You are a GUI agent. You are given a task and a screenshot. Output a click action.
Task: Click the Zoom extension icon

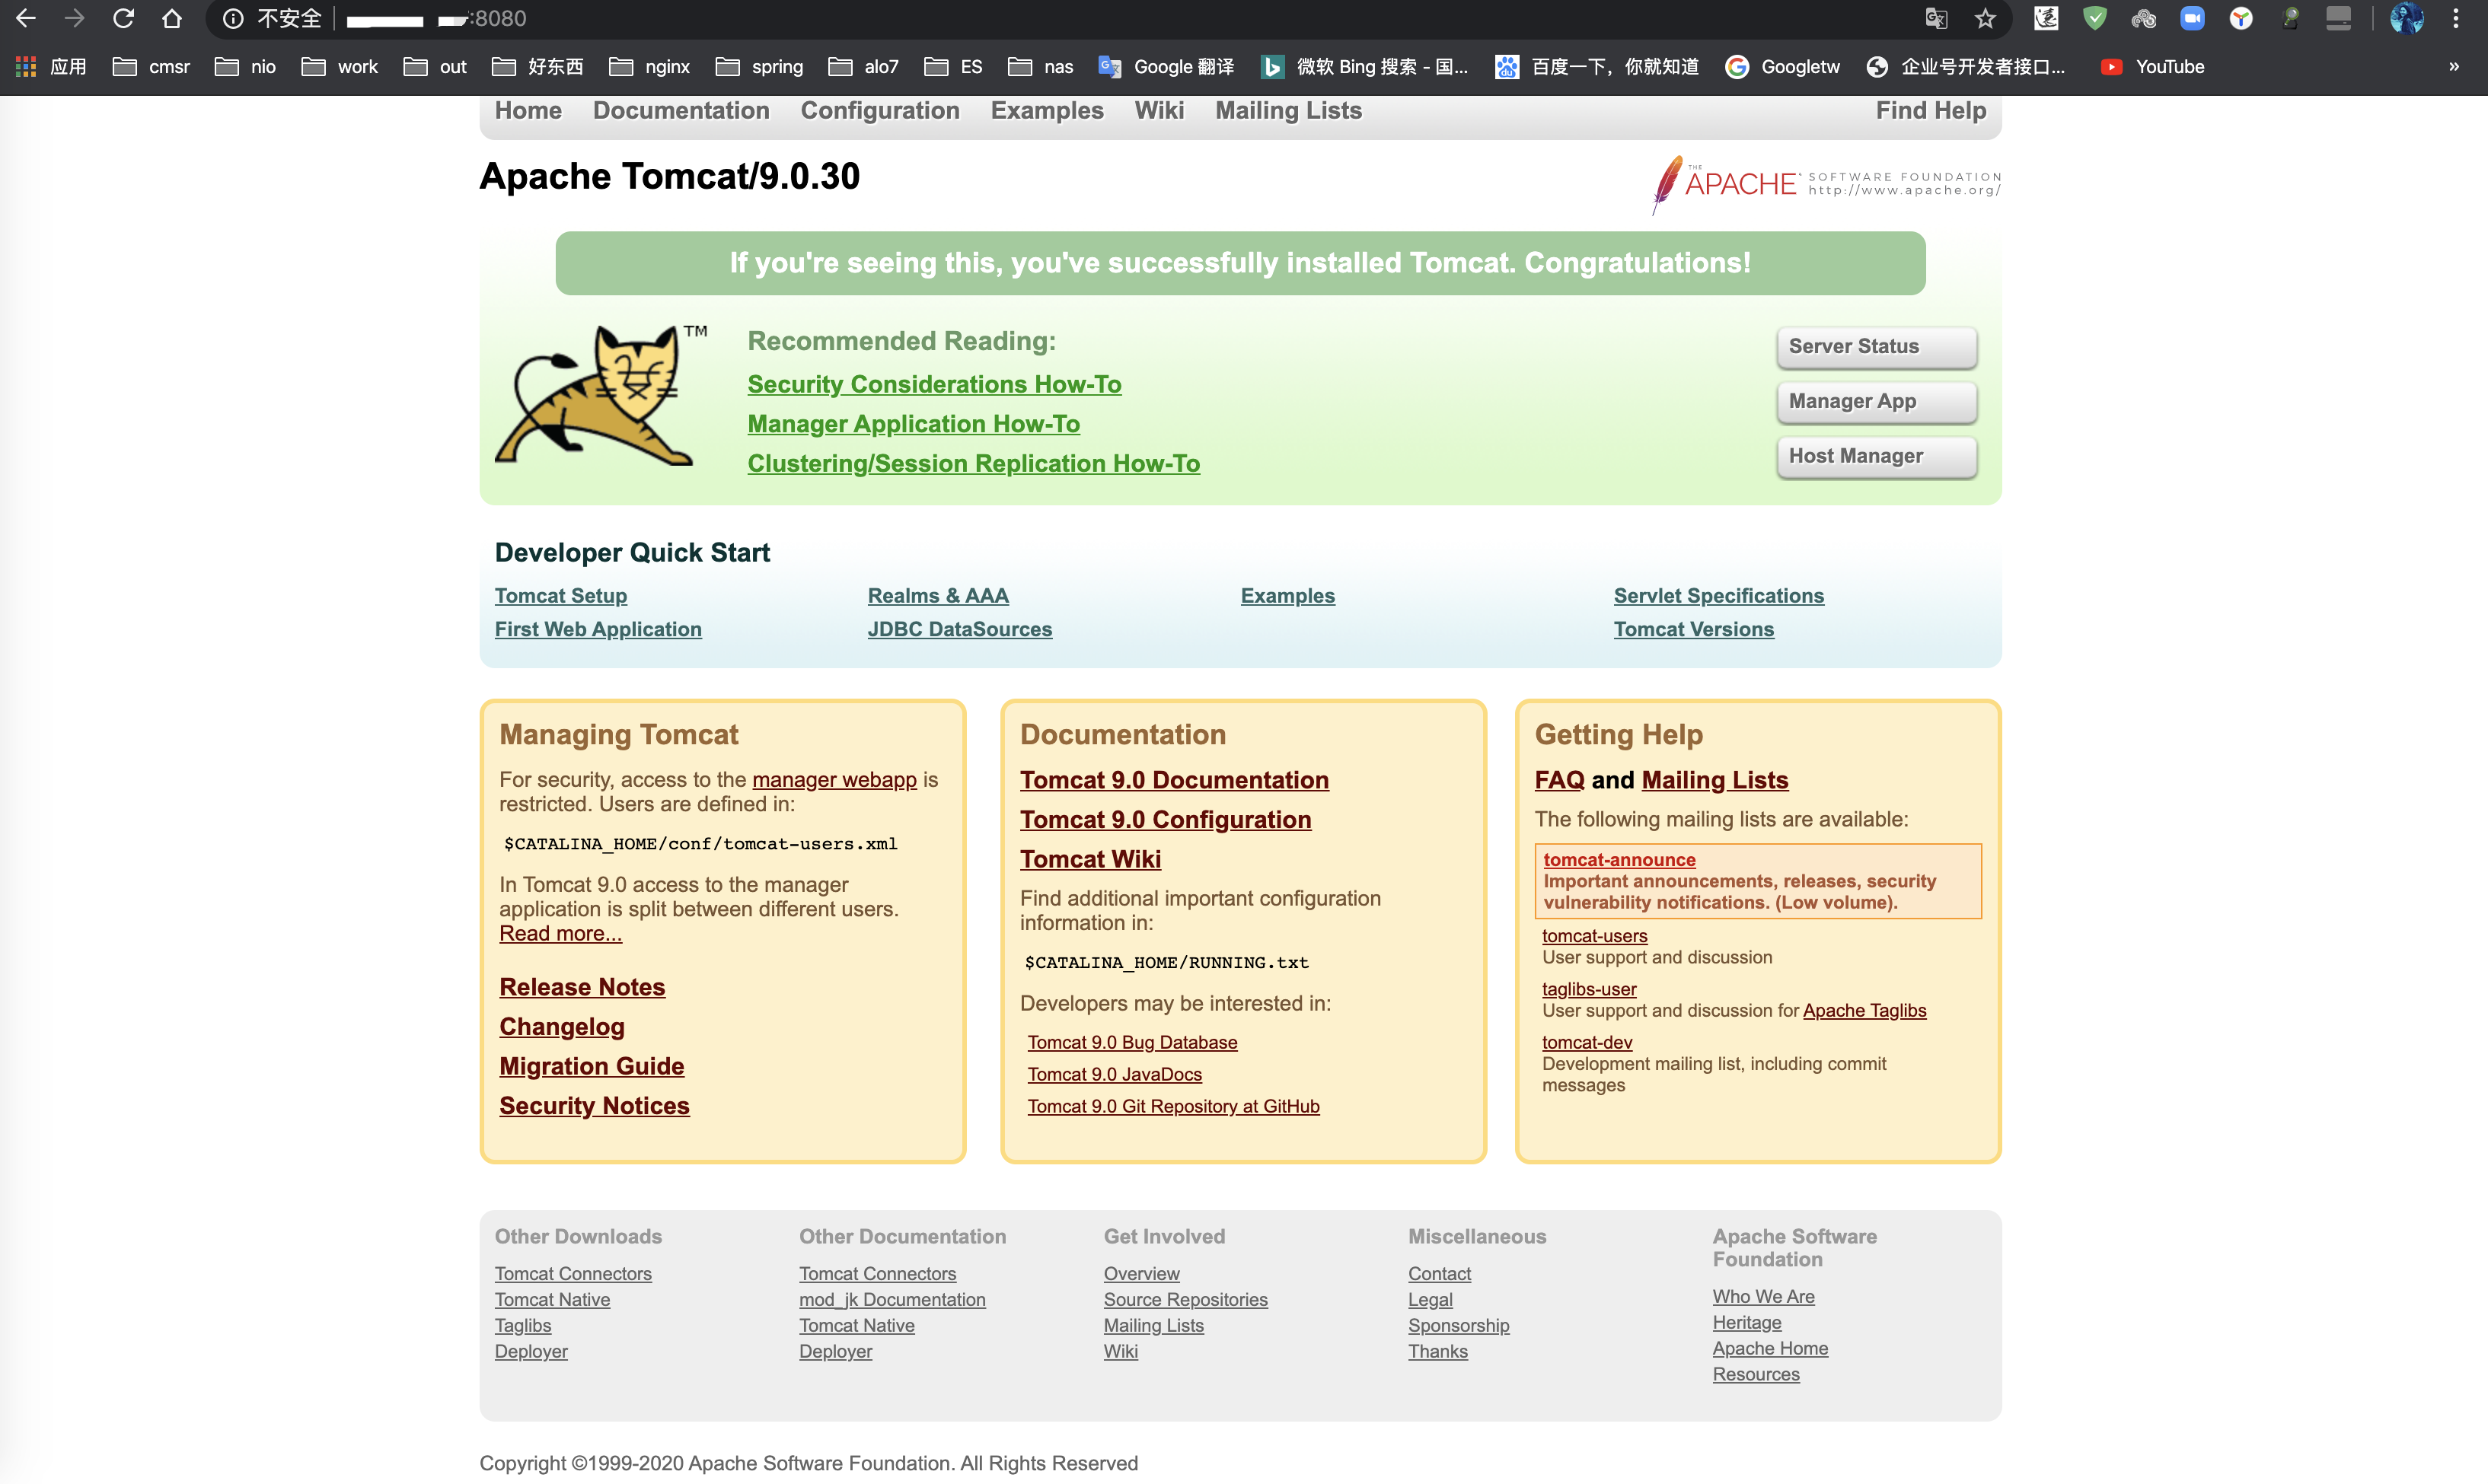pyautogui.click(x=2192, y=19)
